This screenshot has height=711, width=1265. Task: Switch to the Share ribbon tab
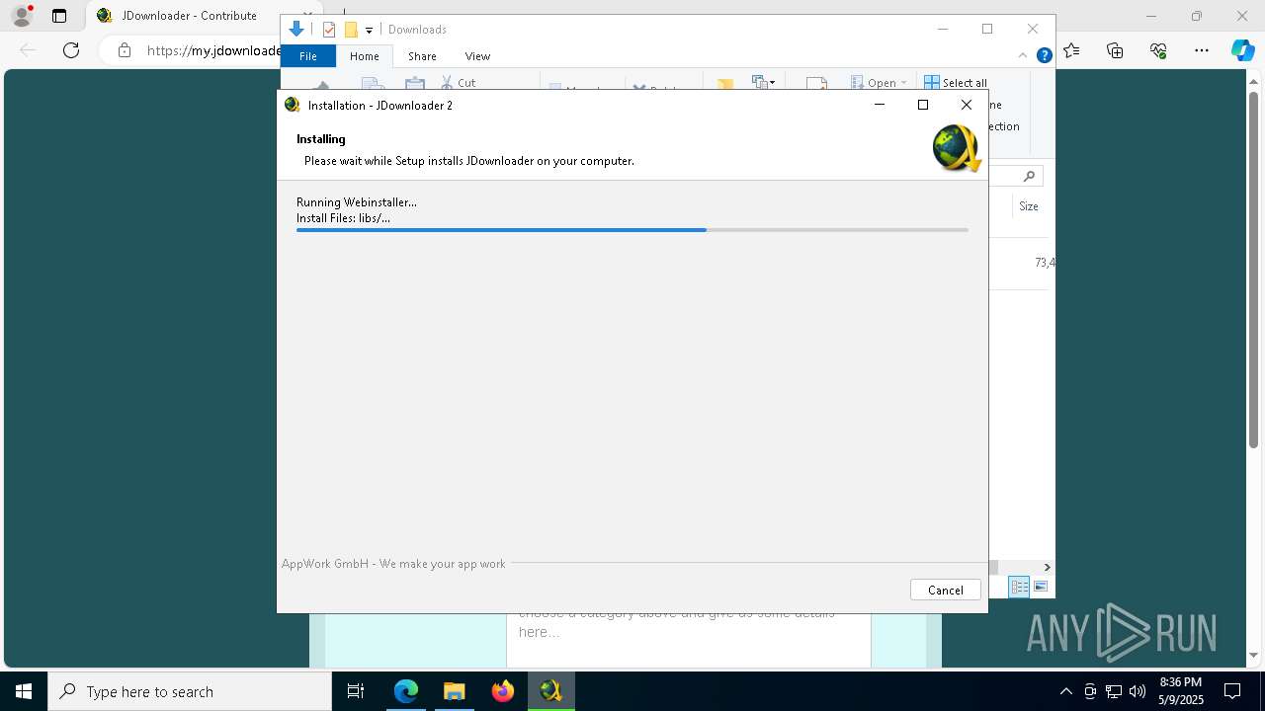pos(422,56)
